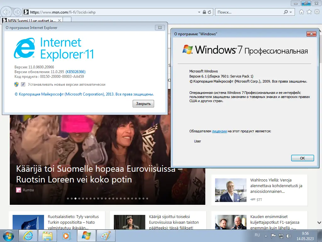Click the About Windows flag taskbar icon

(x=86, y=236)
